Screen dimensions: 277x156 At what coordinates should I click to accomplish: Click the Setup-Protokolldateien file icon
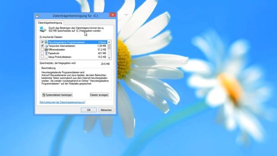click(x=46, y=57)
